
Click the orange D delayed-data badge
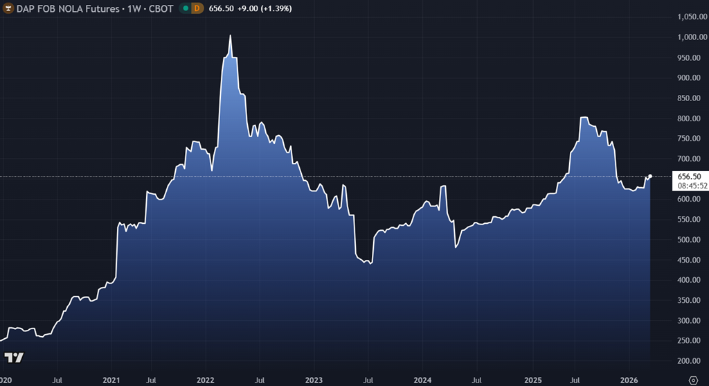coord(197,8)
